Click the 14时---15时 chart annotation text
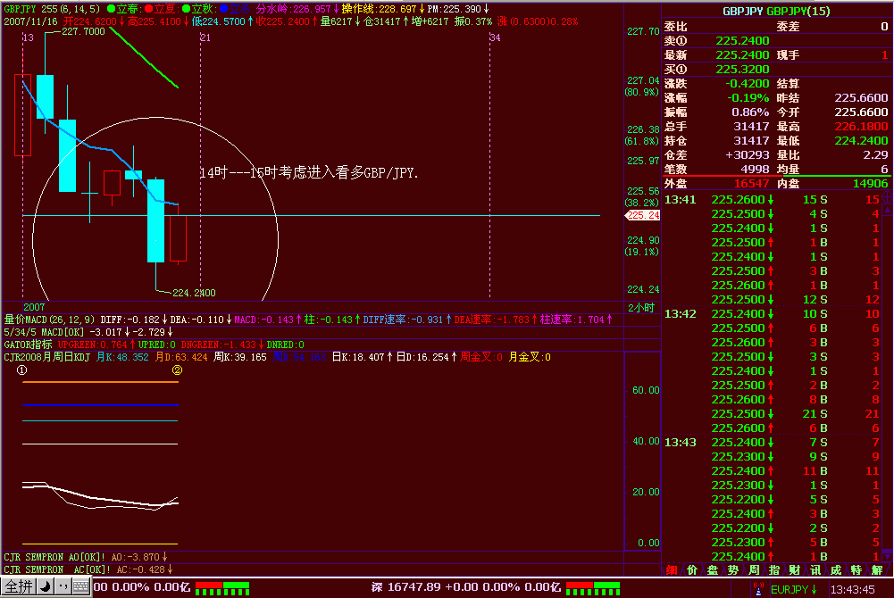Image resolution: width=894 pixels, height=598 pixels. point(308,172)
